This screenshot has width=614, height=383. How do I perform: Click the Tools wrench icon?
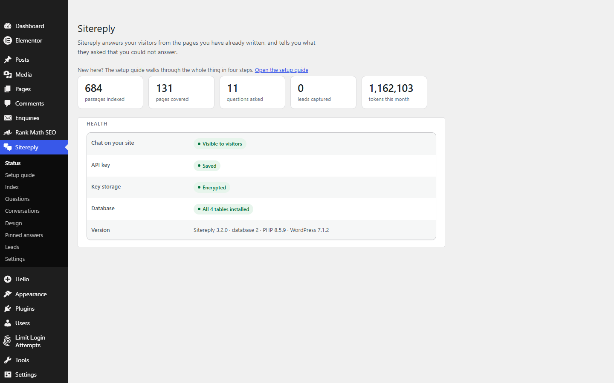(8, 360)
